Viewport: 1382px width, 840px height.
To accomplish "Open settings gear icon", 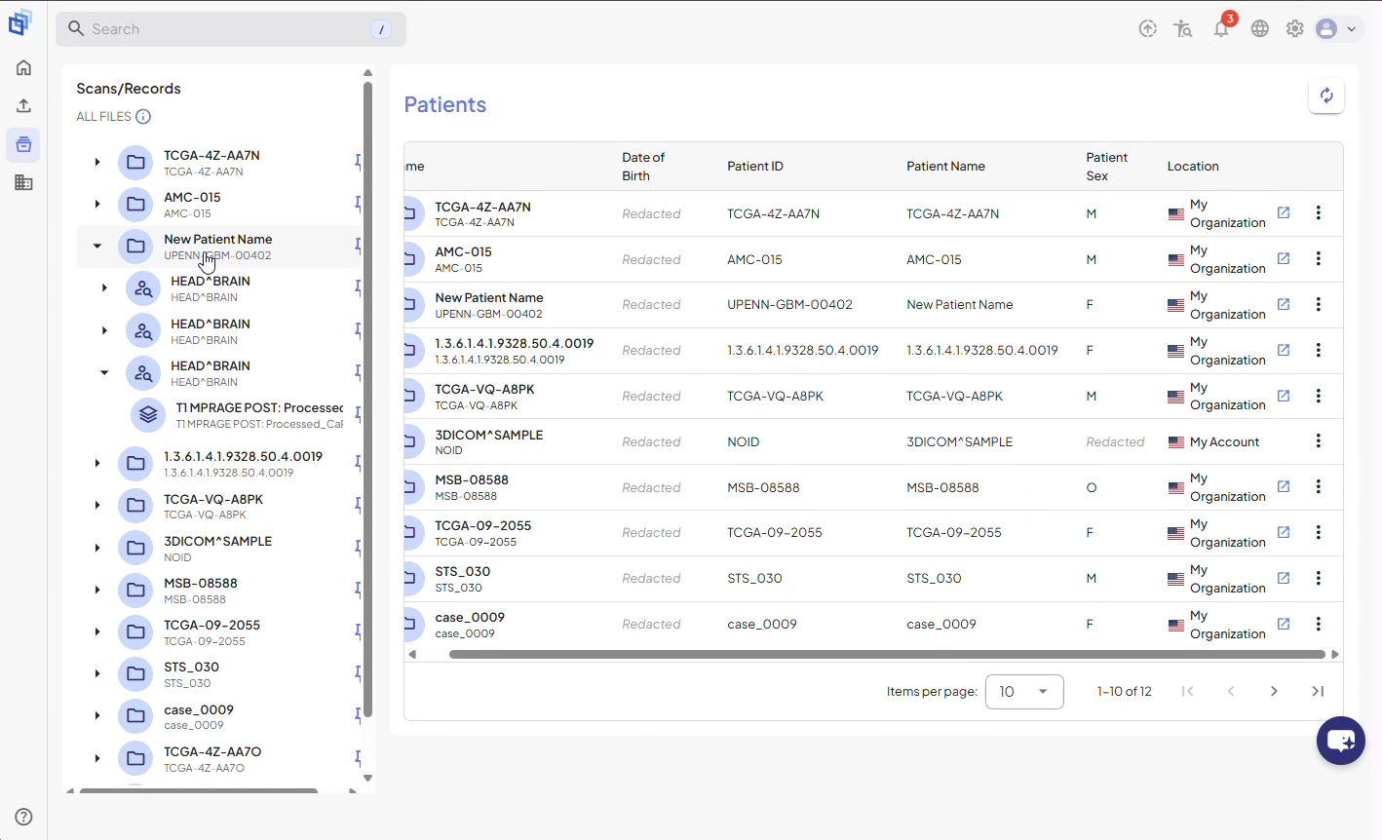I will (x=1295, y=29).
